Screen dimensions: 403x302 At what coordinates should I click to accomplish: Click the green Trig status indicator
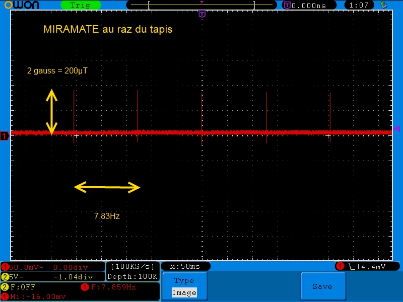pyautogui.click(x=81, y=5)
